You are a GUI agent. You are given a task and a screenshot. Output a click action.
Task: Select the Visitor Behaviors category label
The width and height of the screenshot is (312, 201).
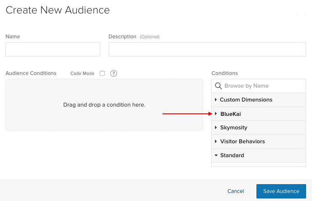pos(243,142)
